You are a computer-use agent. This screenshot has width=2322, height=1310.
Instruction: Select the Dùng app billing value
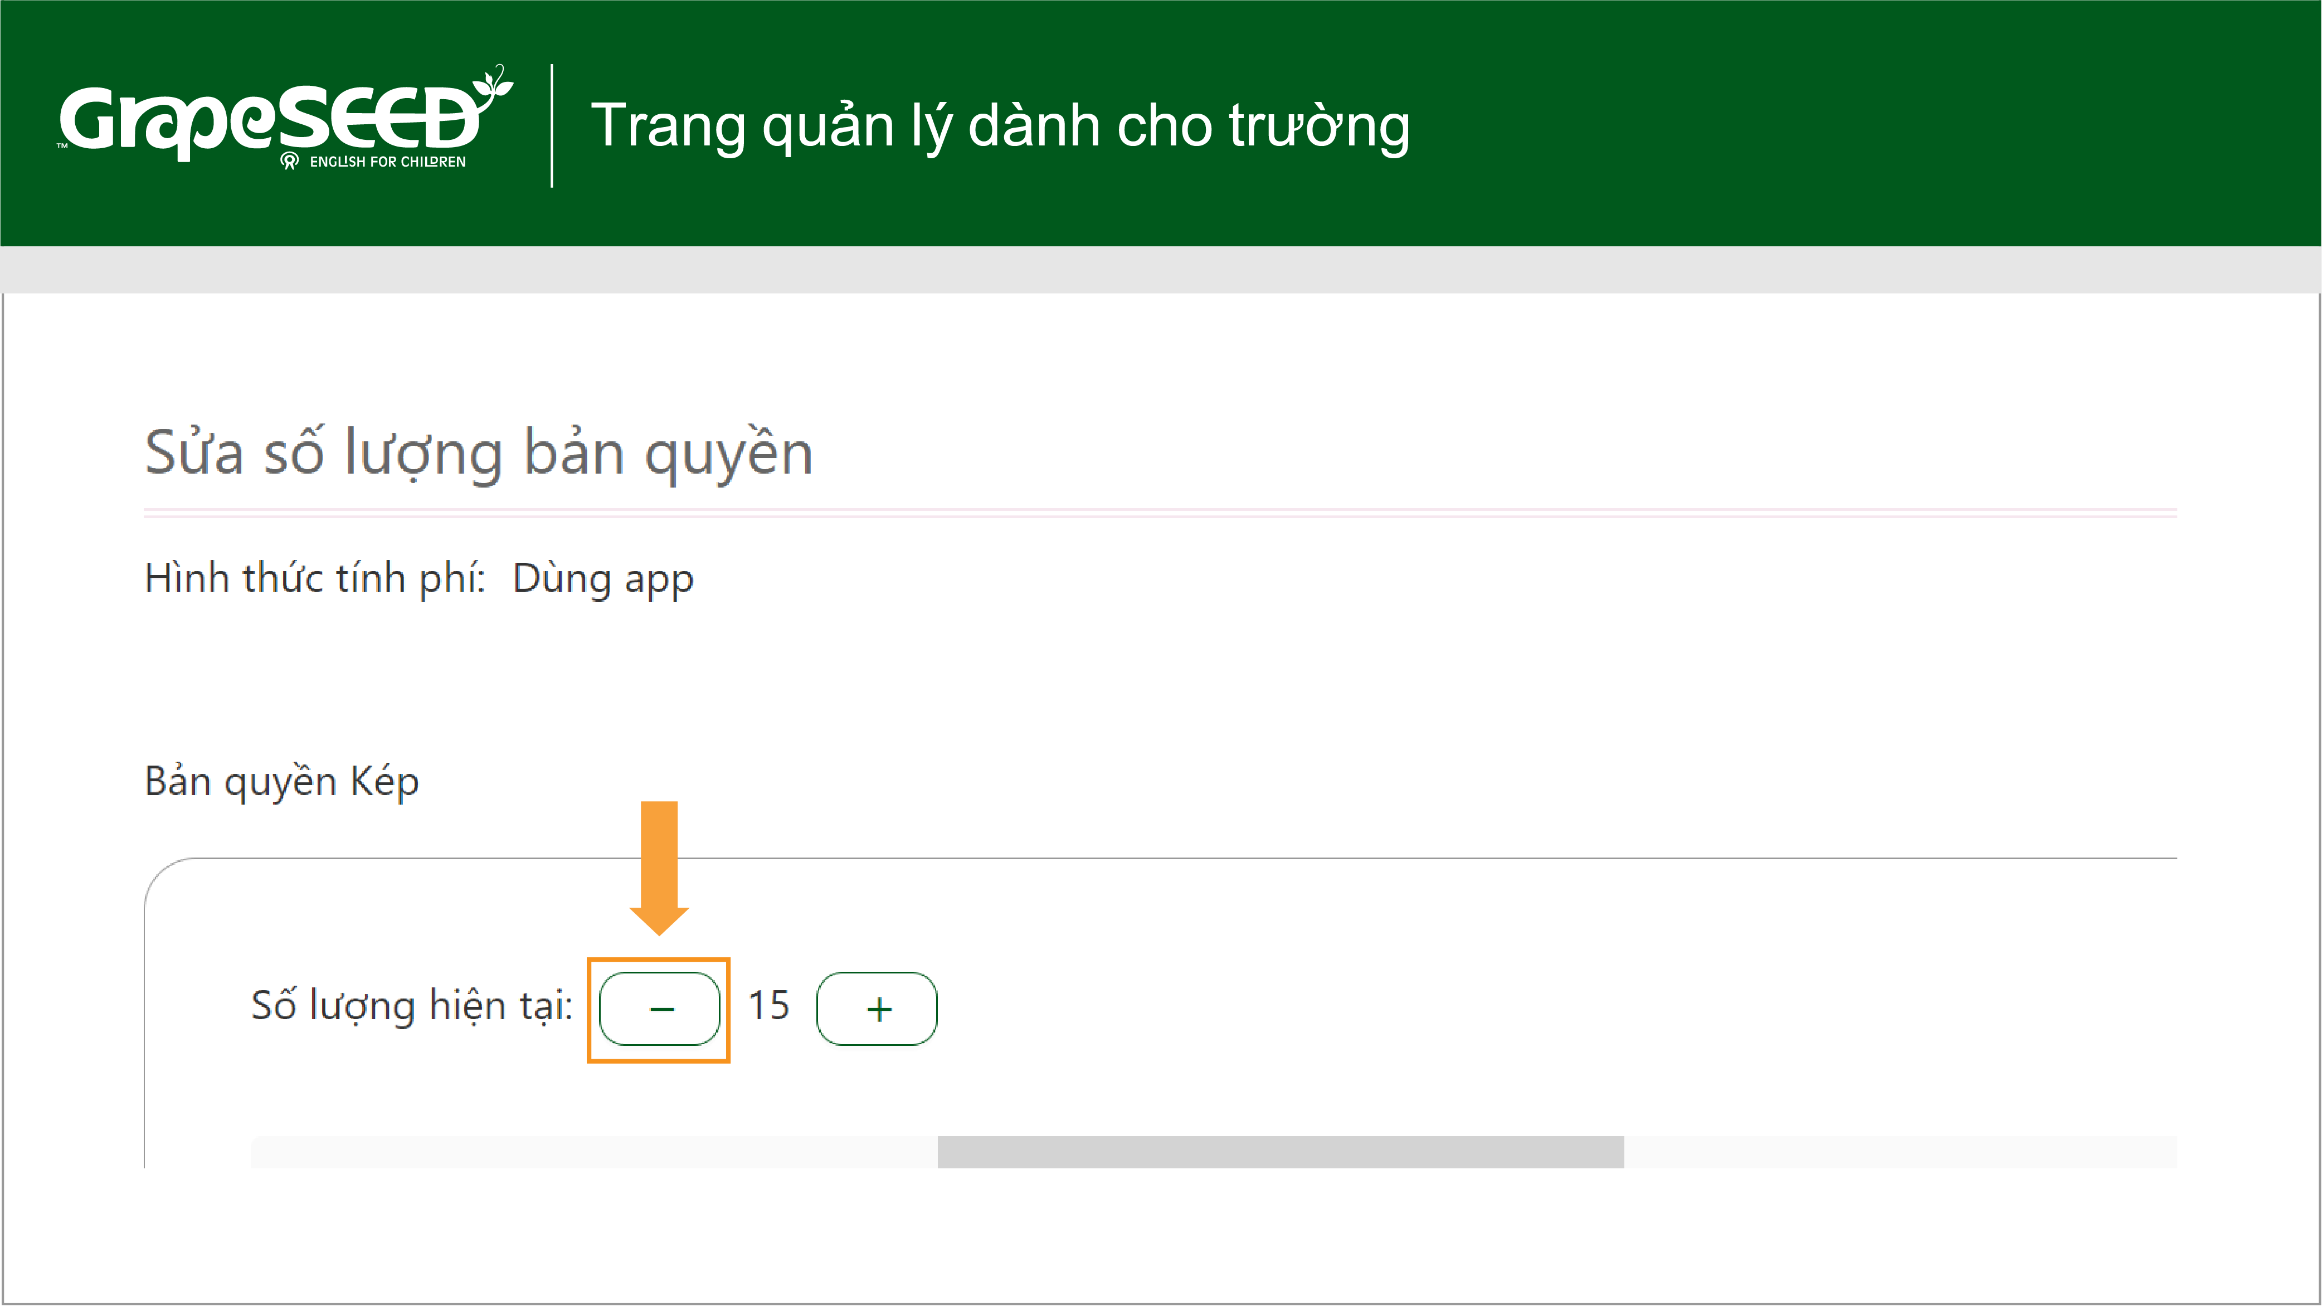coord(603,579)
